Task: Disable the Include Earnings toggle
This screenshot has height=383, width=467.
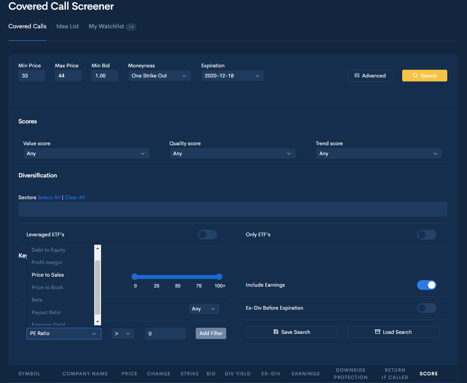Action: 426,285
